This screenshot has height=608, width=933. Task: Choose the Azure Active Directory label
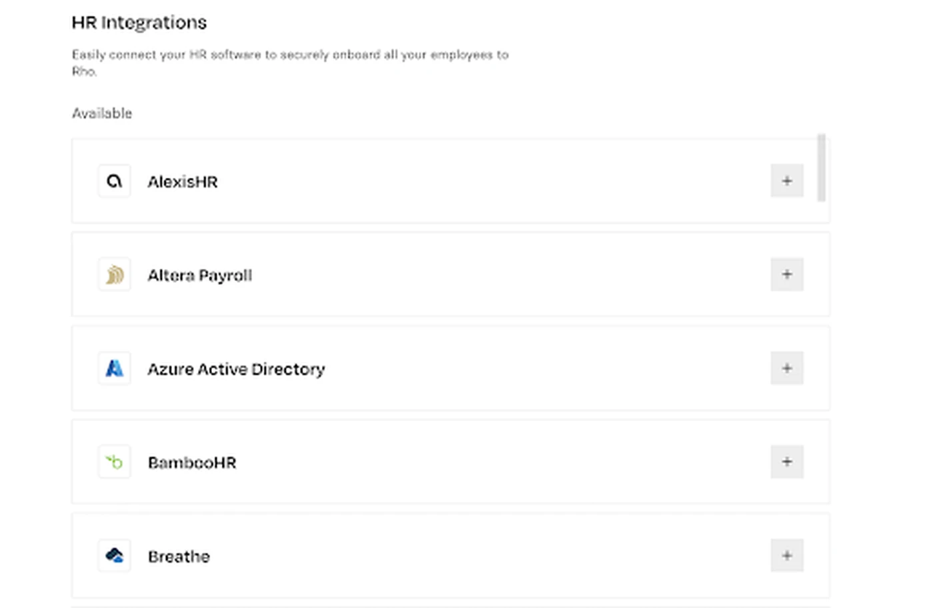(236, 369)
